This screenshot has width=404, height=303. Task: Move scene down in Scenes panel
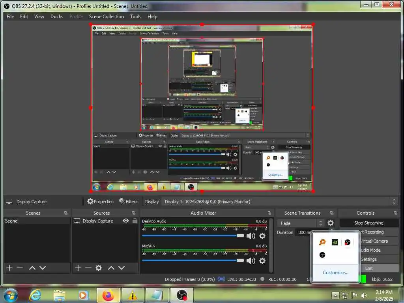pos(43,268)
